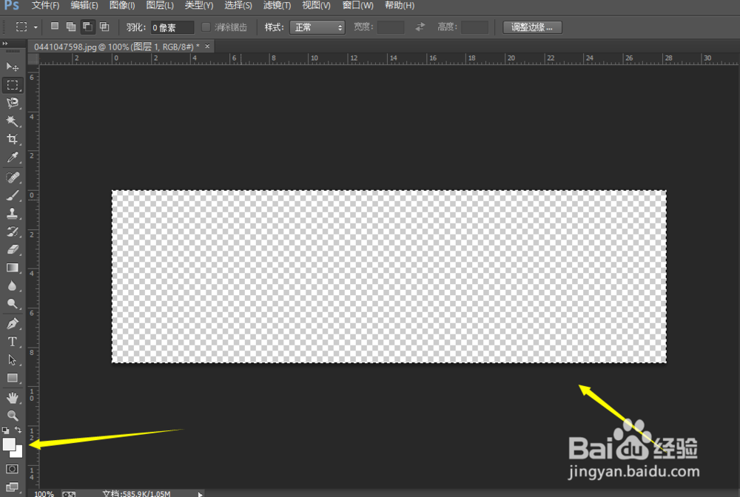Choose Add to Selection mode
This screenshot has width=740, height=497.
tap(71, 27)
